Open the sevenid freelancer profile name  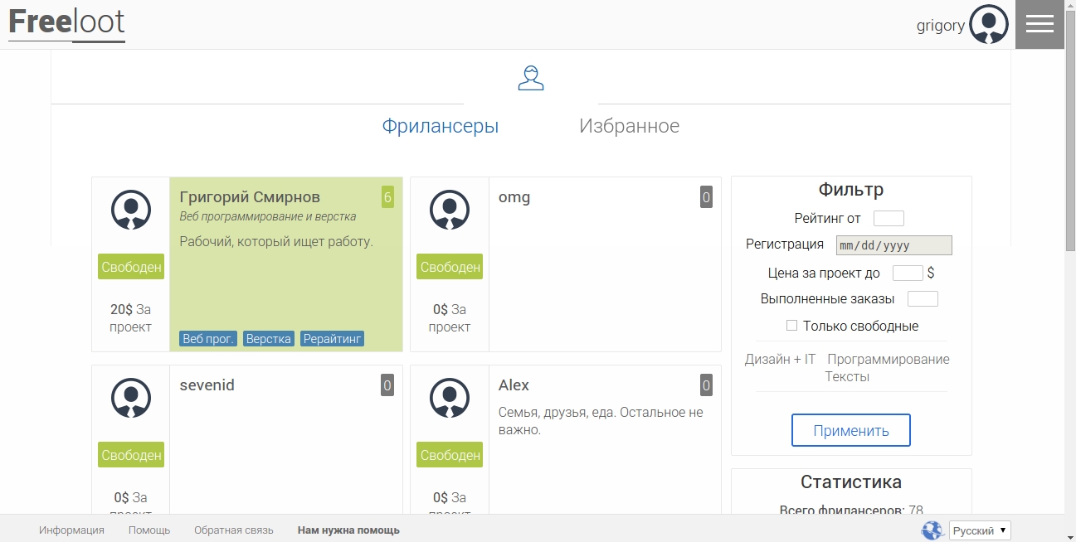[207, 385]
